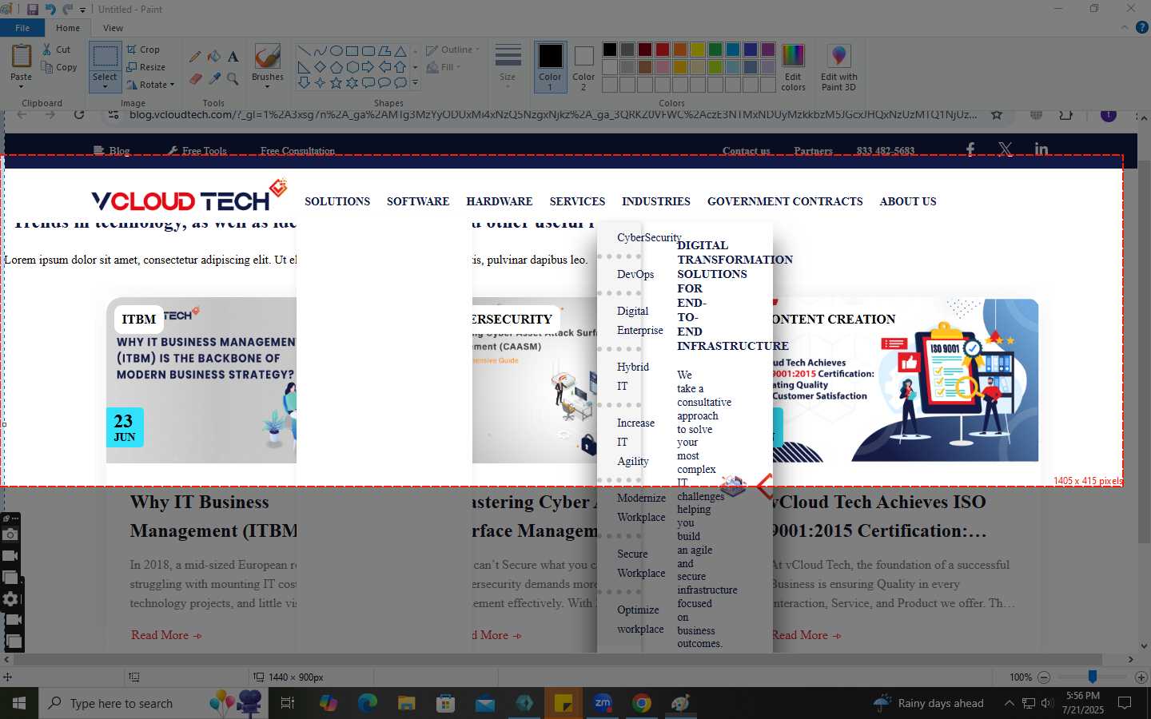
Task: Undo the last action in Paint
Action: coord(50,10)
